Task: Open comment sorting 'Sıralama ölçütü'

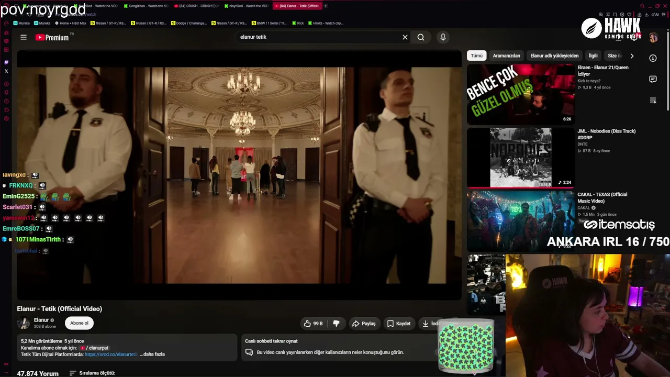Action: point(93,373)
